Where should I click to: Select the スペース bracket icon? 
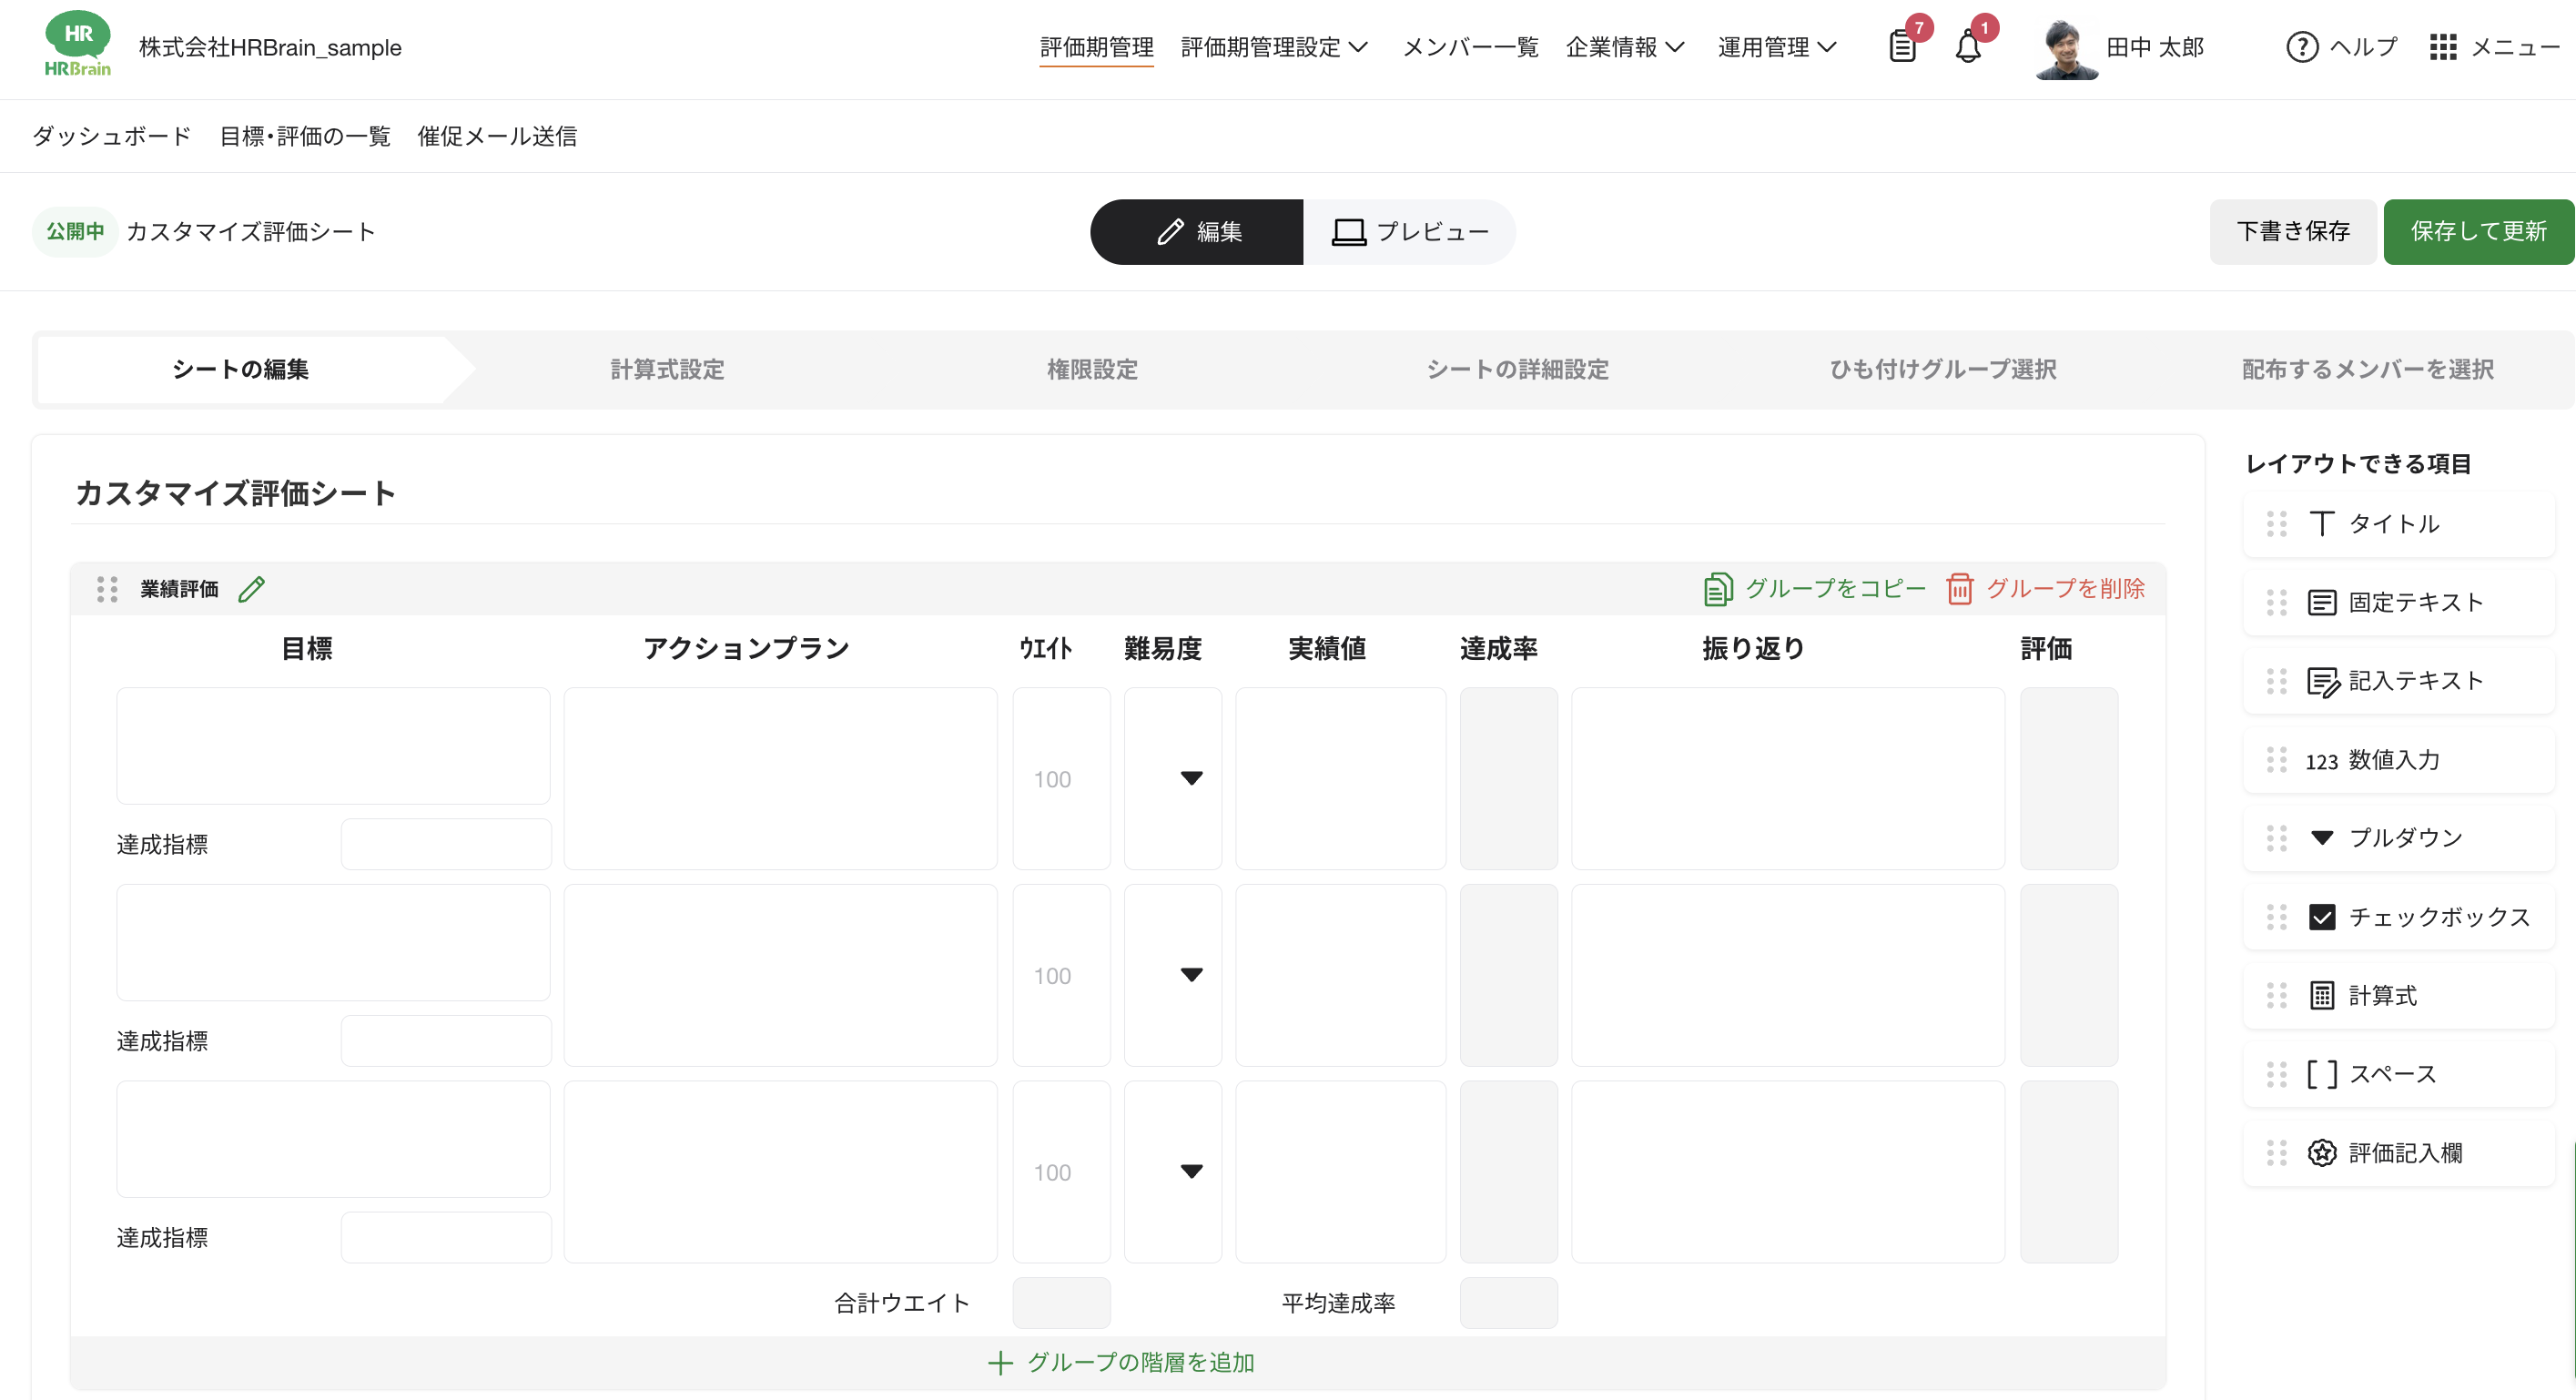tap(2322, 1074)
